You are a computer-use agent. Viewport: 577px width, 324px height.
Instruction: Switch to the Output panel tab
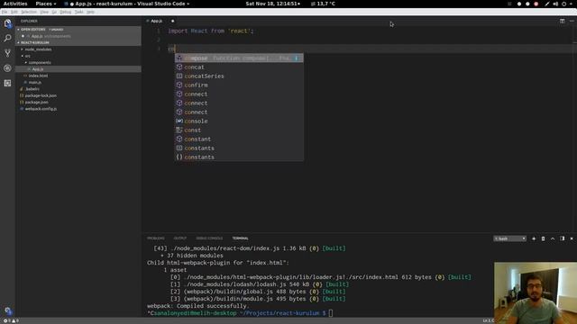pyautogui.click(x=180, y=238)
